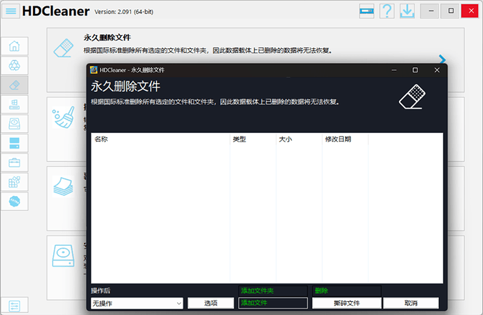Select the eraser sidebar icon
483x315 pixels.
15,85
